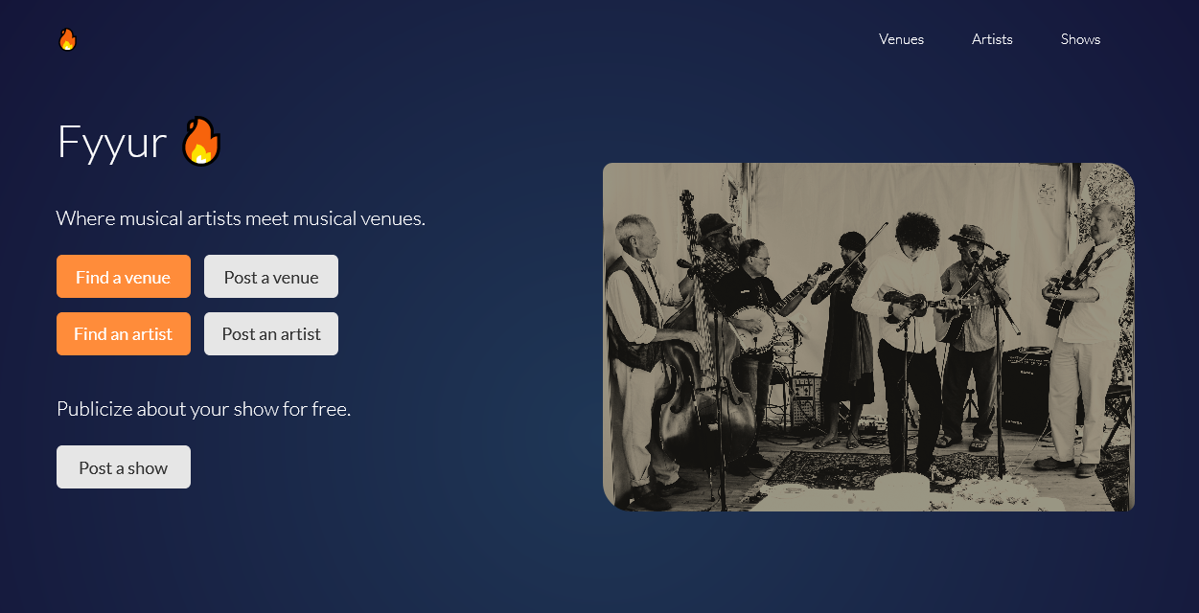
Task: Click the black amplifier speaker in the photo
Action: tap(1026, 391)
